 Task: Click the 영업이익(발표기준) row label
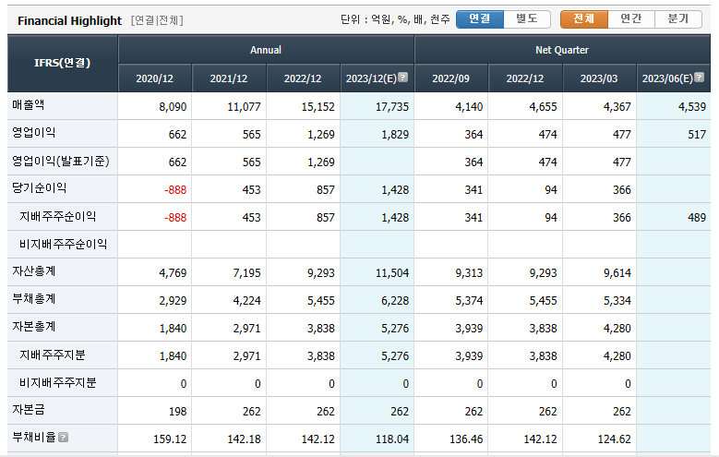pos(61,161)
